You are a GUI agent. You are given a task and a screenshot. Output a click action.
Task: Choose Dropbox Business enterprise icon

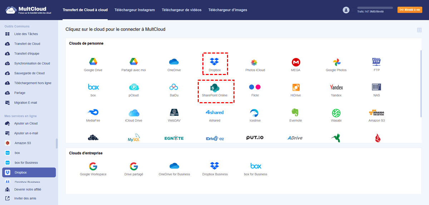point(214,166)
